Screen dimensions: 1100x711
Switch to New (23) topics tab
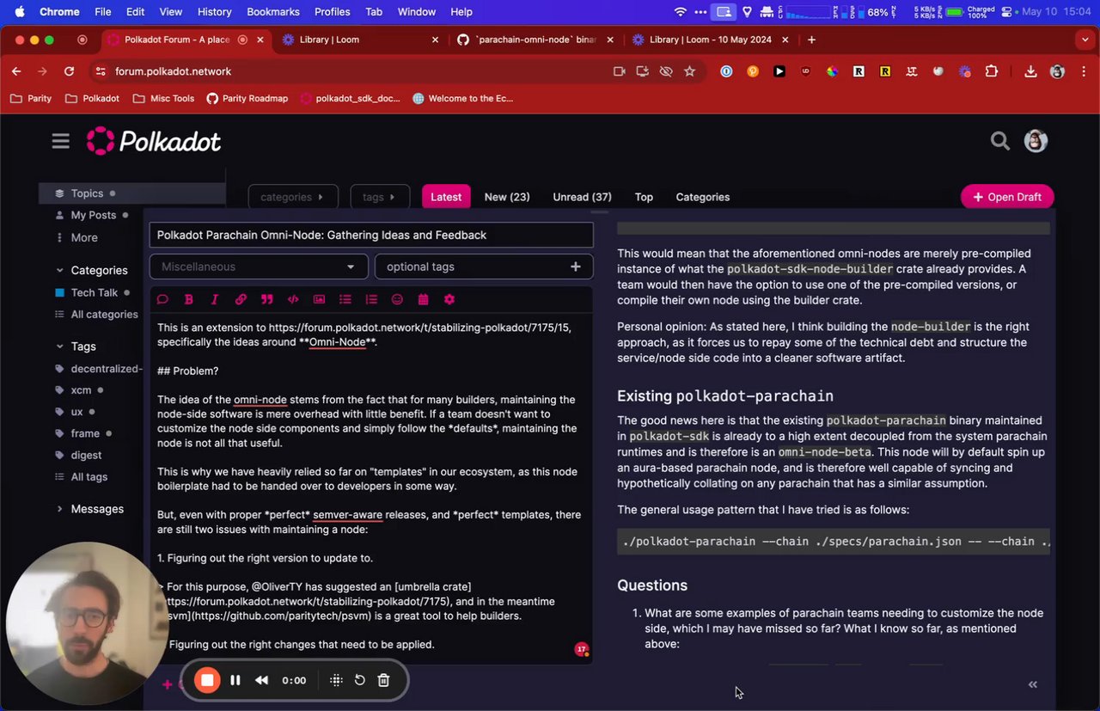pyautogui.click(x=507, y=197)
